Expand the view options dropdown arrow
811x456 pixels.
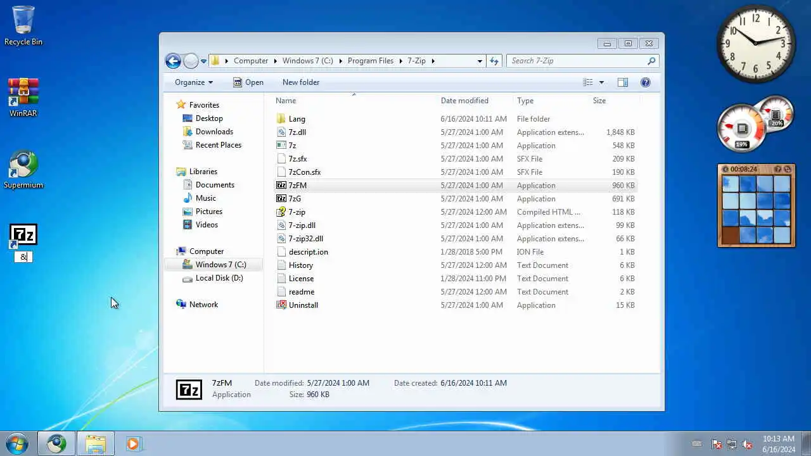coord(601,82)
